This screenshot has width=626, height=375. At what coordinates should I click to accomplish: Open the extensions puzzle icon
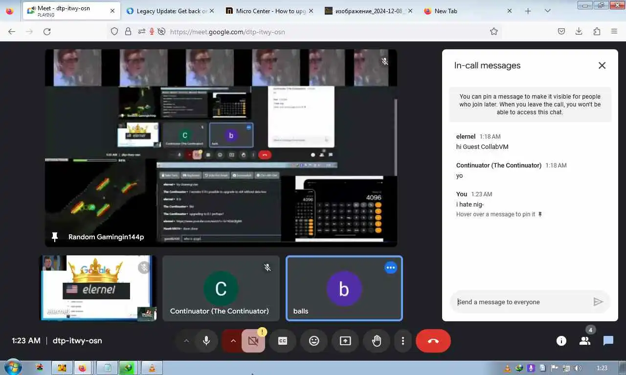tap(597, 31)
